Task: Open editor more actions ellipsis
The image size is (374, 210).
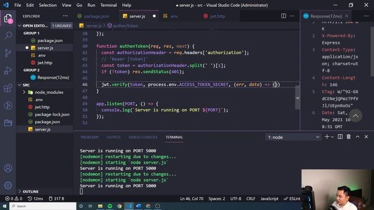Action: tap(292, 16)
